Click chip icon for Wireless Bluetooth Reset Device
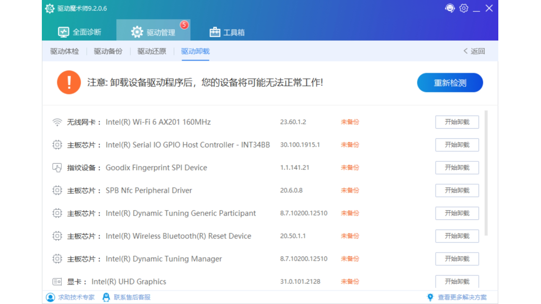Image resolution: width=541 pixels, height=304 pixels. click(x=57, y=236)
